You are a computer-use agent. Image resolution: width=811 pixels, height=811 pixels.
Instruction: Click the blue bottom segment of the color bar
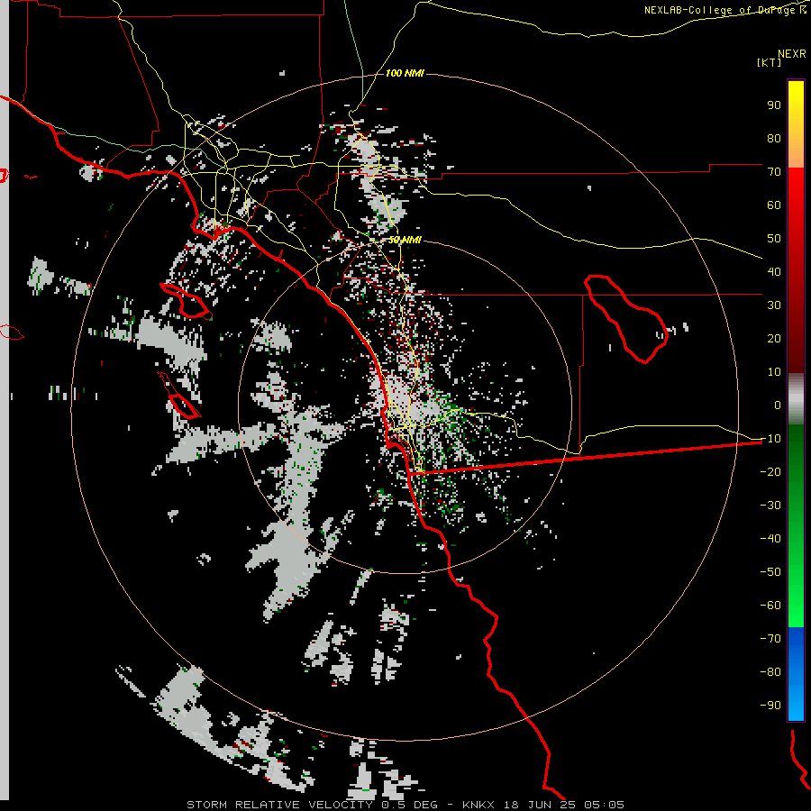pyautogui.click(x=796, y=674)
